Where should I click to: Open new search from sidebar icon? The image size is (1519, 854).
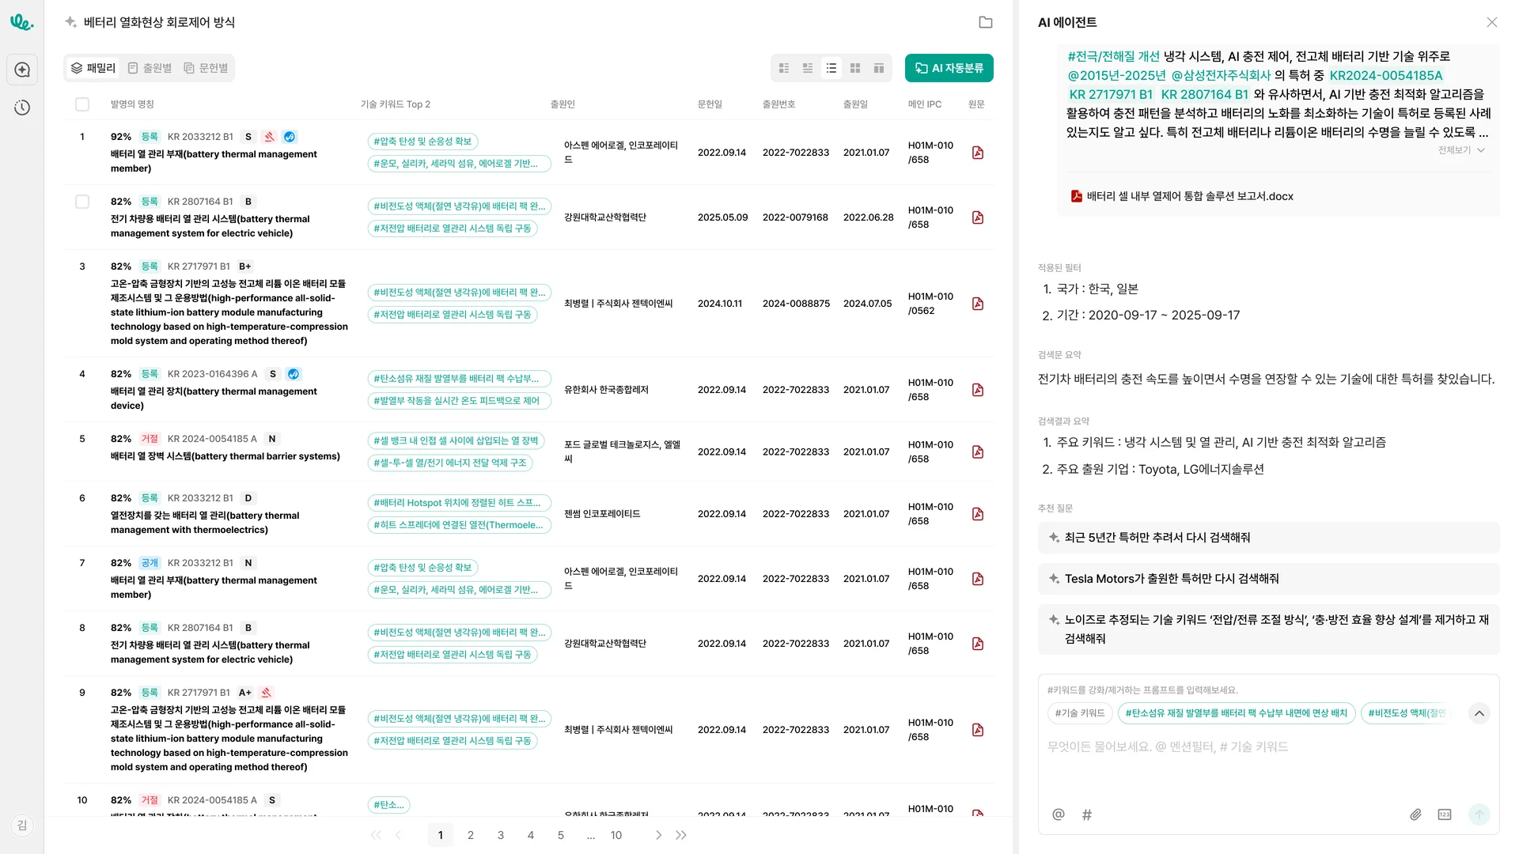(22, 70)
